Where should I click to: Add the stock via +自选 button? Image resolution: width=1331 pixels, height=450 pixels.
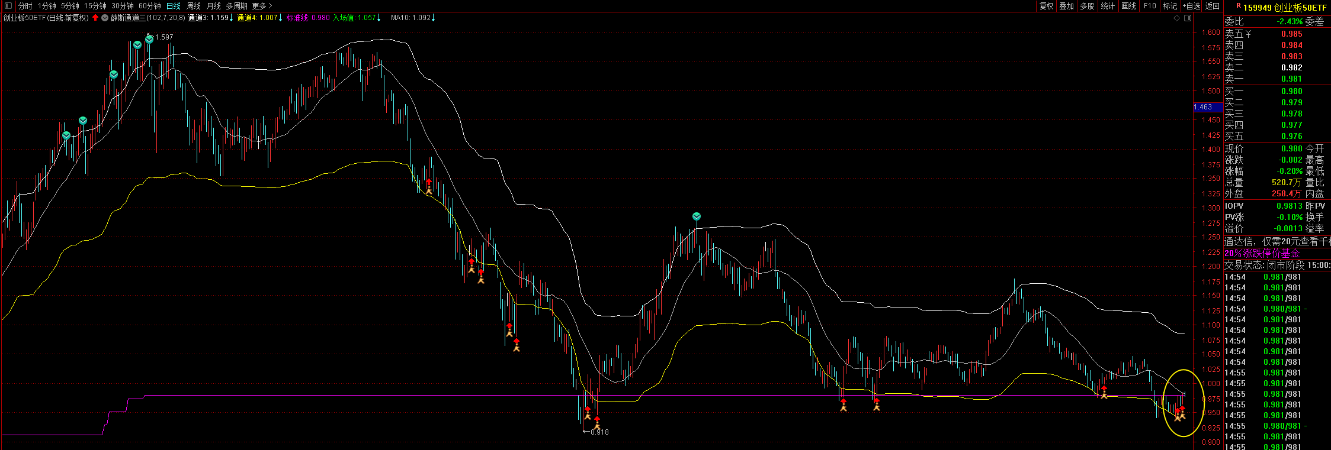[x=1191, y=6]
